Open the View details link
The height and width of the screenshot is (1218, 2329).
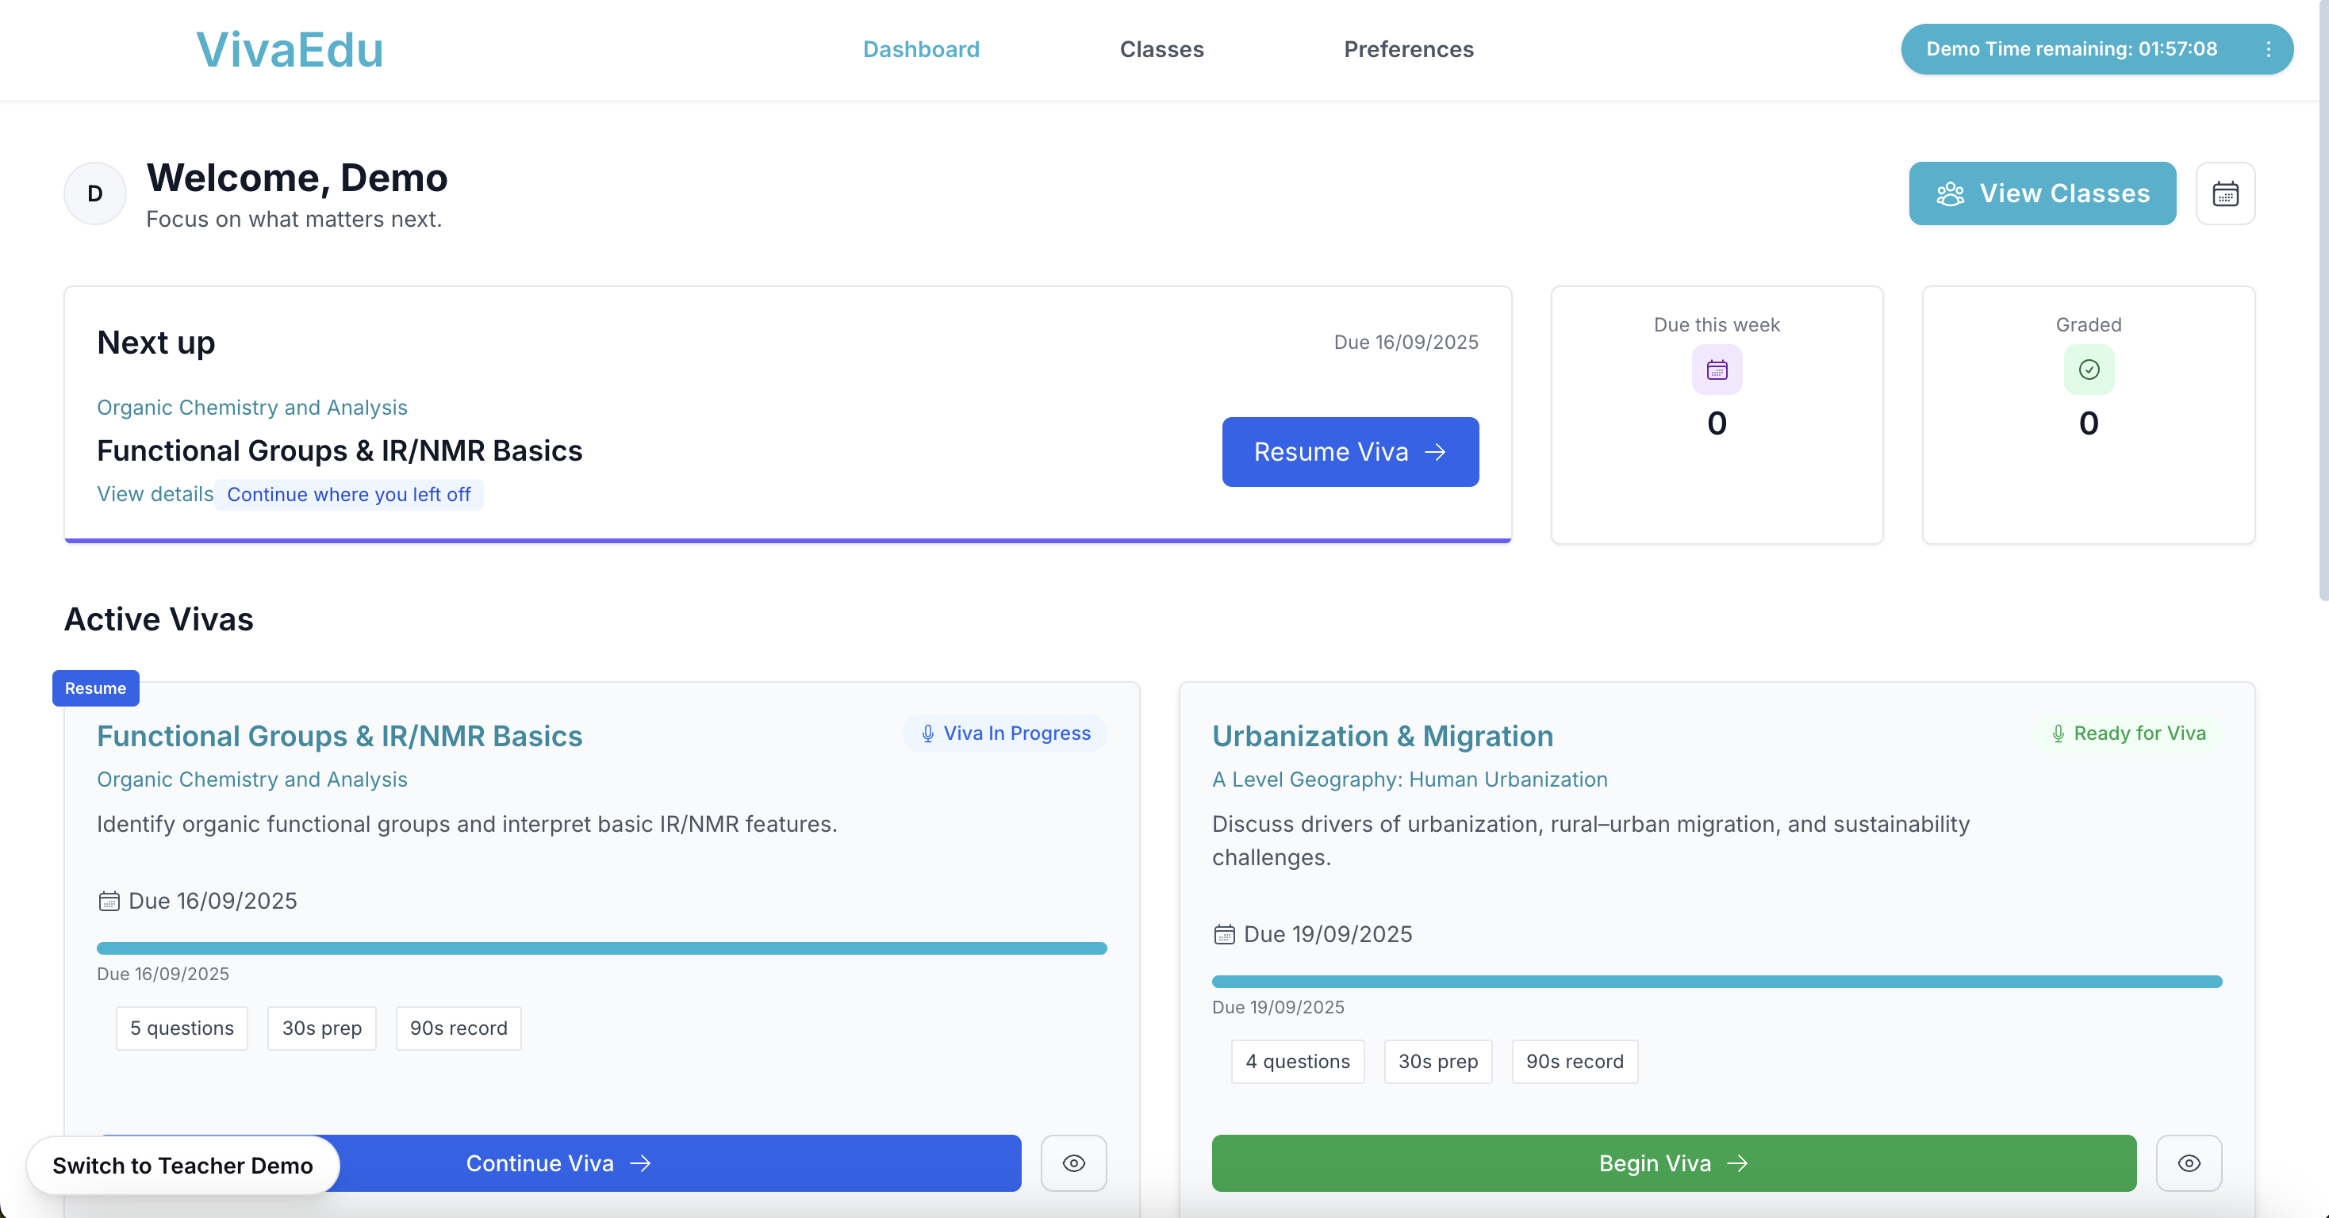point(155,494)
